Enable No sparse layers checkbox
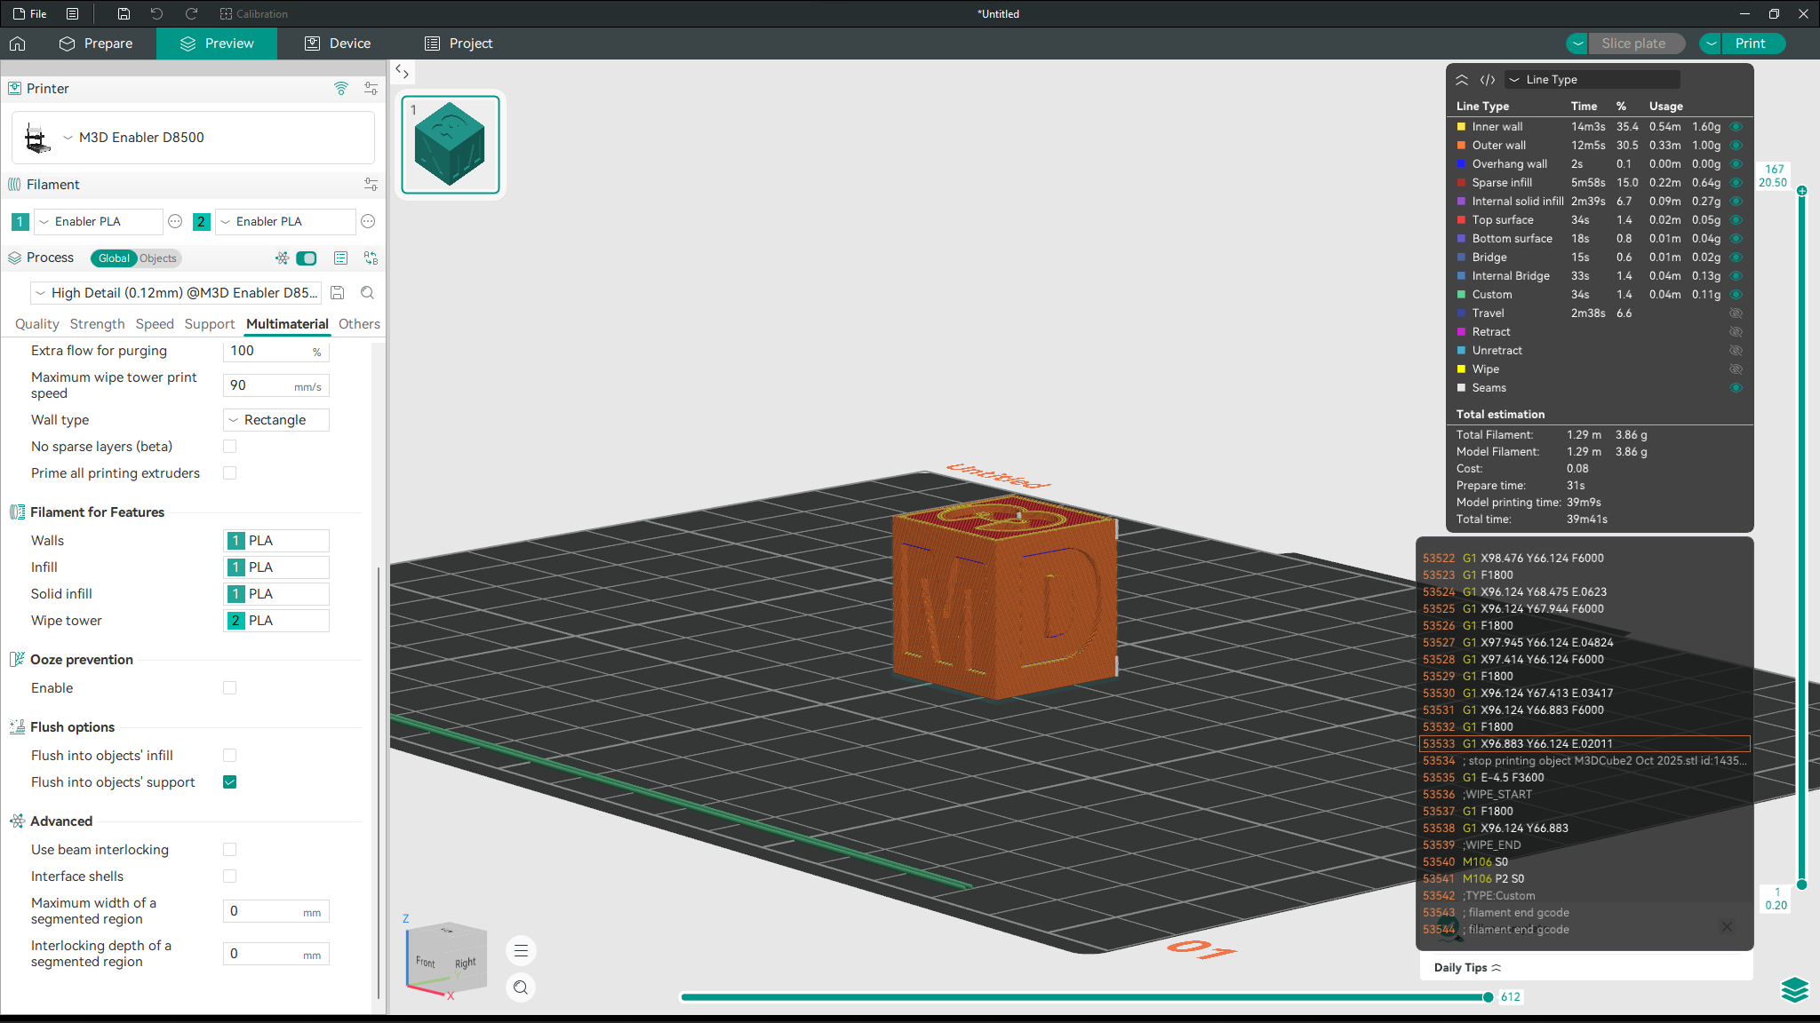The height and width of the screenshot is (1023, 1820). 230,447
